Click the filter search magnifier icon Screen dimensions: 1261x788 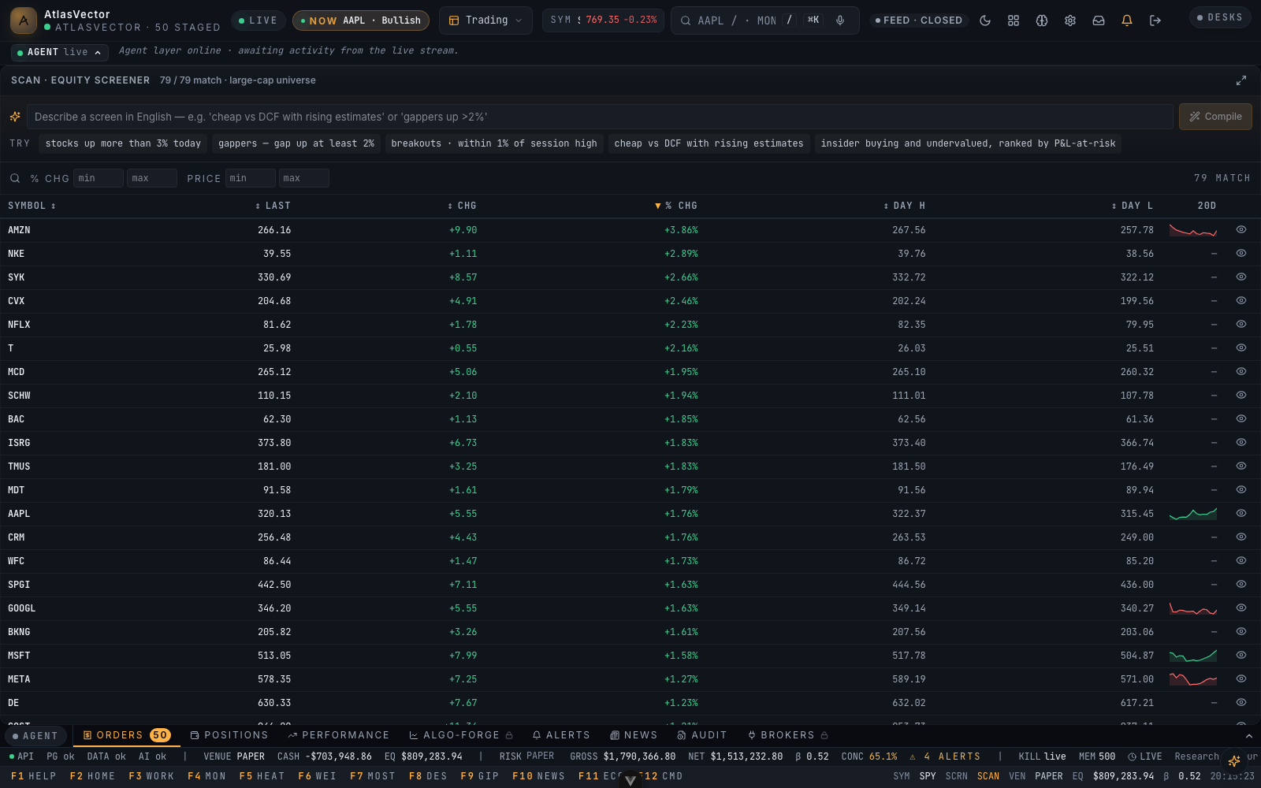[15, 178]
